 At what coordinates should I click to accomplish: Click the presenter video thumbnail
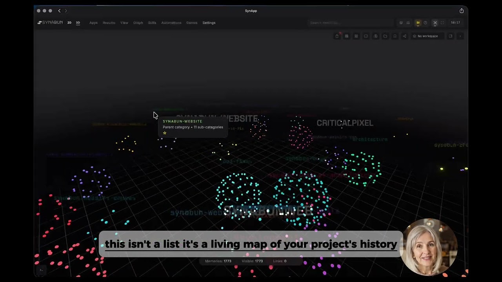point(429,246)
